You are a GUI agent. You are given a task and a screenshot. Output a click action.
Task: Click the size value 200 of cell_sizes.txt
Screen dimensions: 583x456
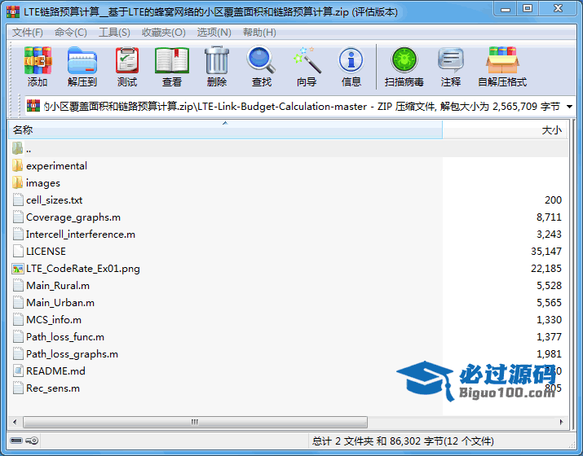click(x=554, y=200)
